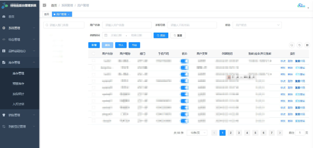Click the system logo at top left
The image size is (313, 148).
[4, 6]
